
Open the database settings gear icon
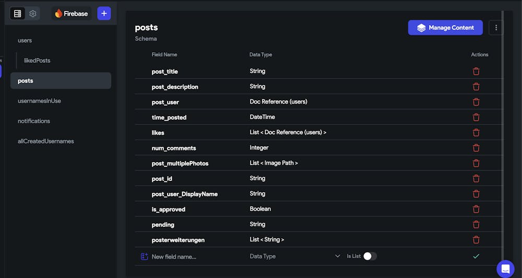pos(32,14)
